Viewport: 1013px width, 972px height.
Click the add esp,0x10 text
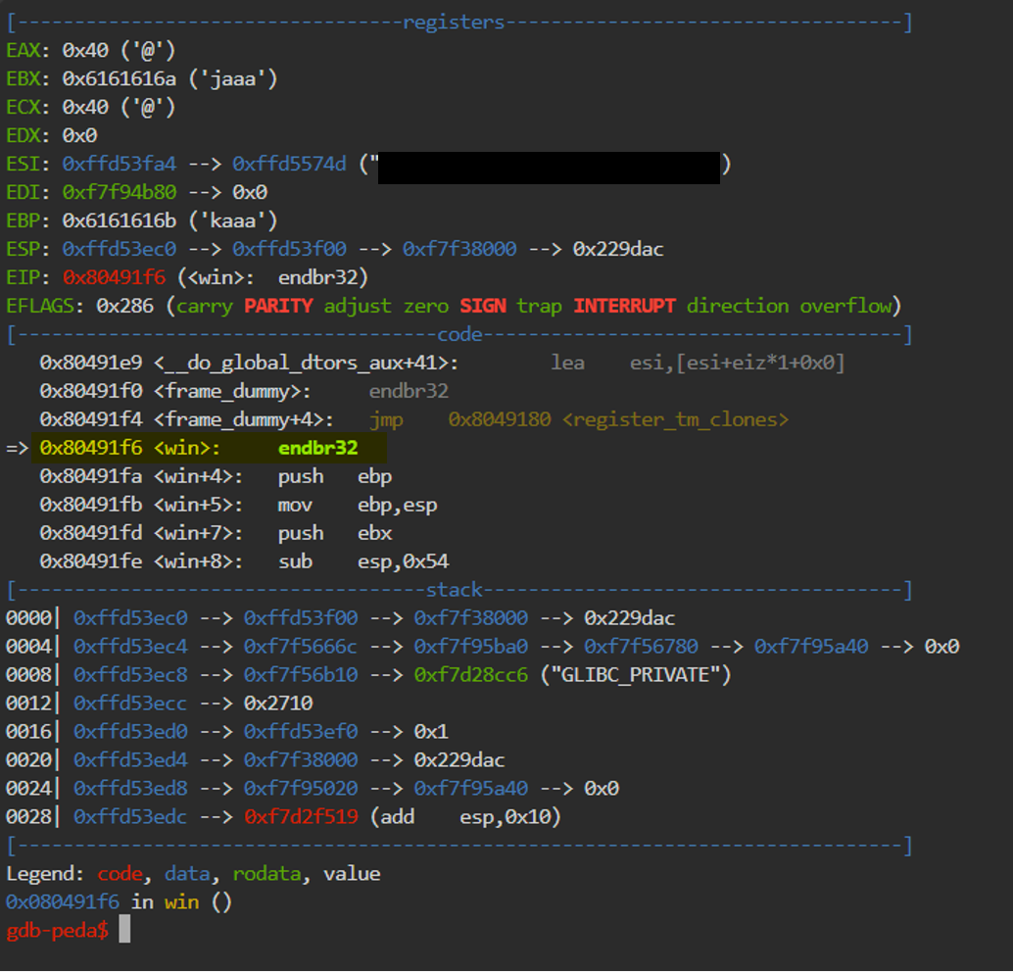pyautogui.click(x=465, y=817)
